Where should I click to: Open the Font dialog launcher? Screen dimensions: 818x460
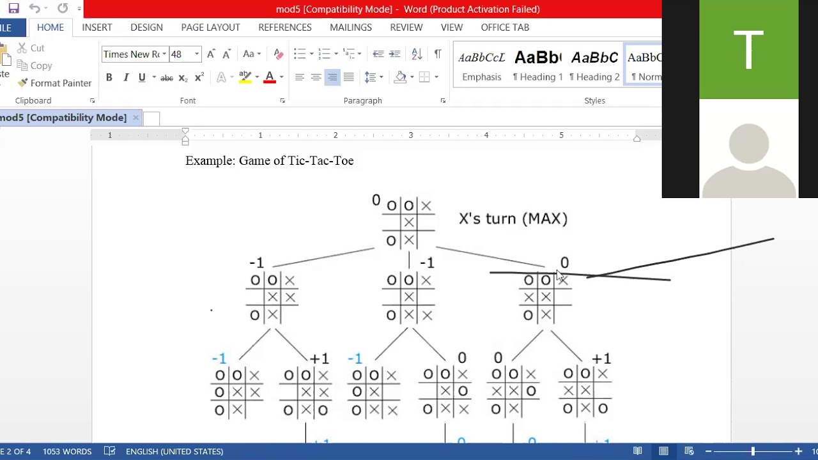click(x=282, y=101)
